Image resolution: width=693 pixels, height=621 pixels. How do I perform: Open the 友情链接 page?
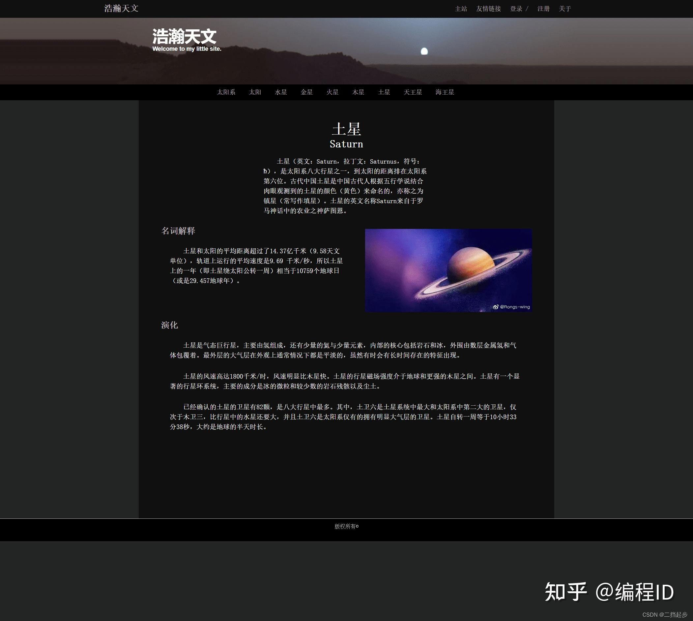489,8
